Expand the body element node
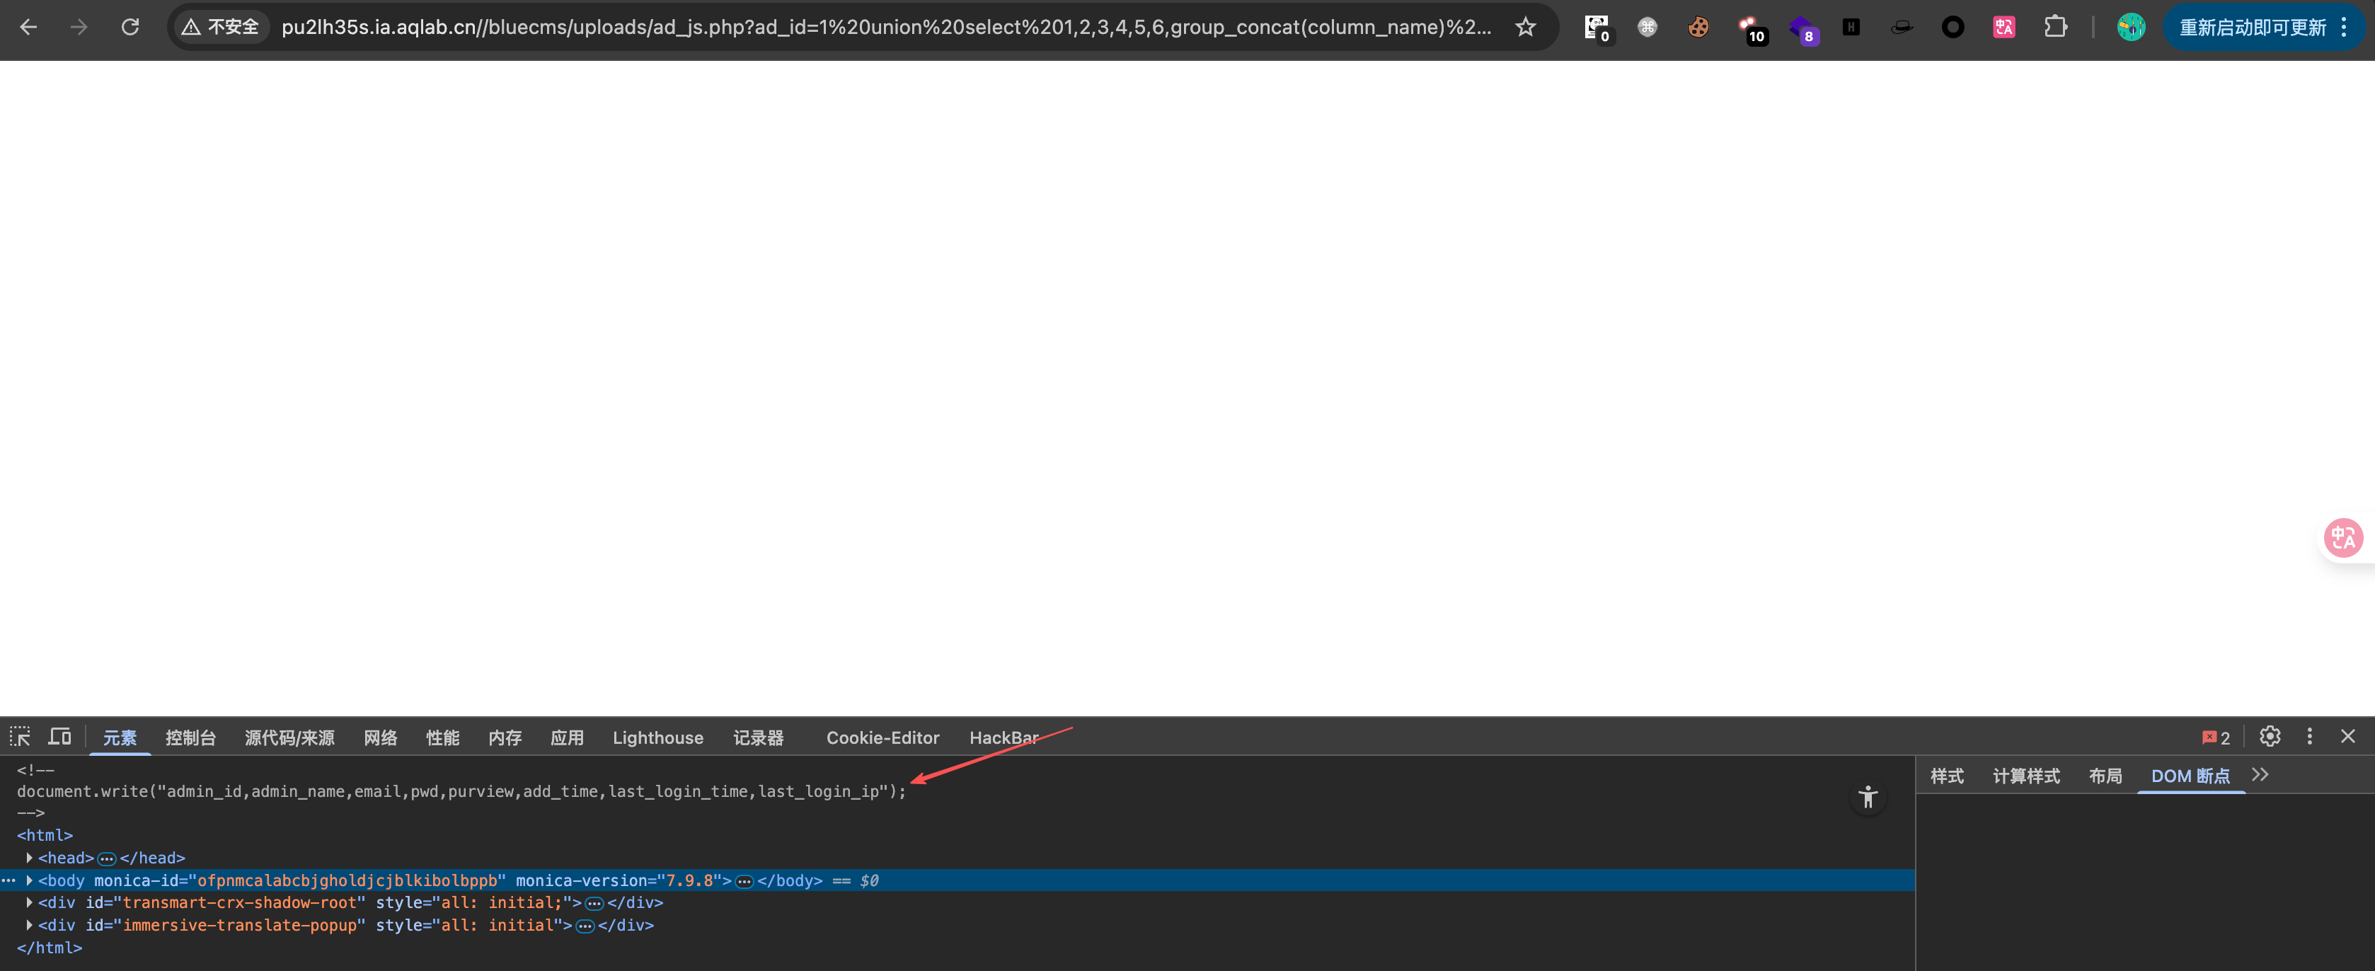This screenshot has height=971, width=2375. click(30, 880)
